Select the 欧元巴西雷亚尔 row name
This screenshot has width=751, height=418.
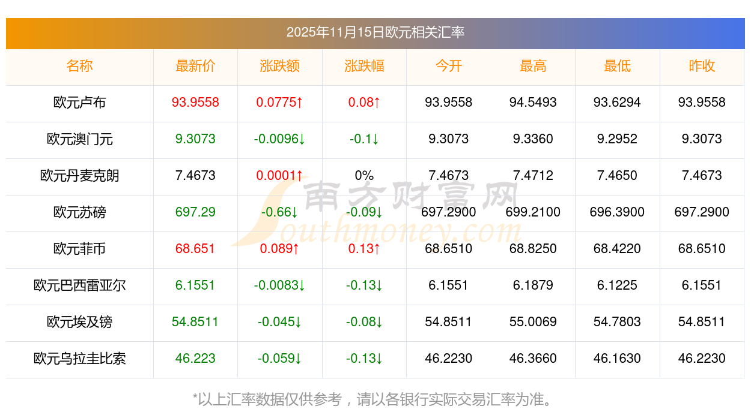pyautogui.click(x=80, y=285)
